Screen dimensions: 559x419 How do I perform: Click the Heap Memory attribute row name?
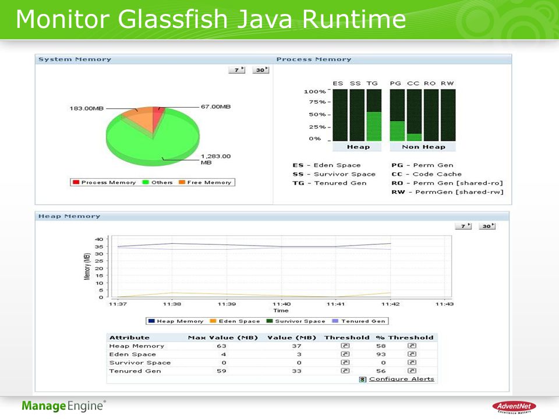tap(136, 346)
